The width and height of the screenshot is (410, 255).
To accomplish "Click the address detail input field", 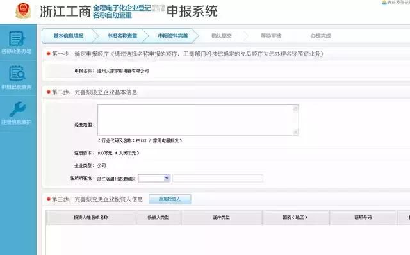I will (x=218, y=178).
